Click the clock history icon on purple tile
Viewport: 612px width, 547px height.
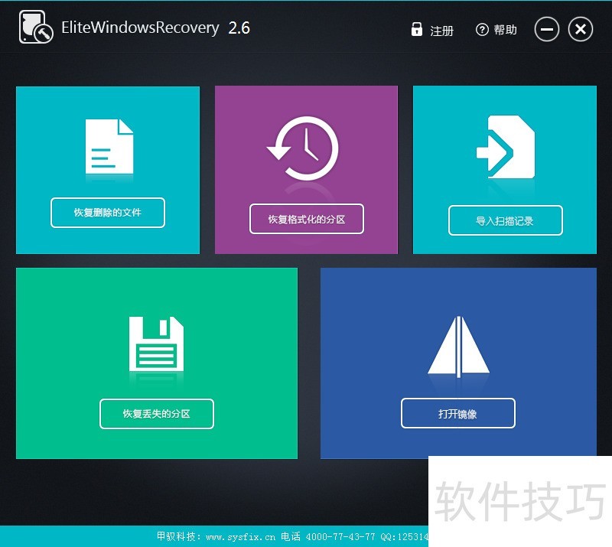tap(305, 148)
